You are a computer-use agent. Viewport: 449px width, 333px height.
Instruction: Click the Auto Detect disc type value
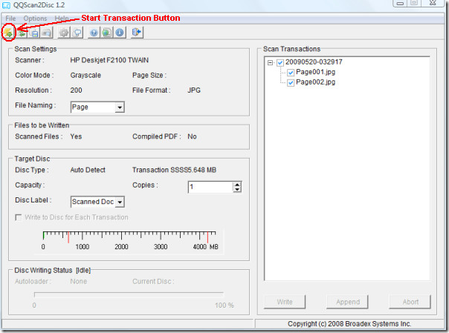[88, 170]
